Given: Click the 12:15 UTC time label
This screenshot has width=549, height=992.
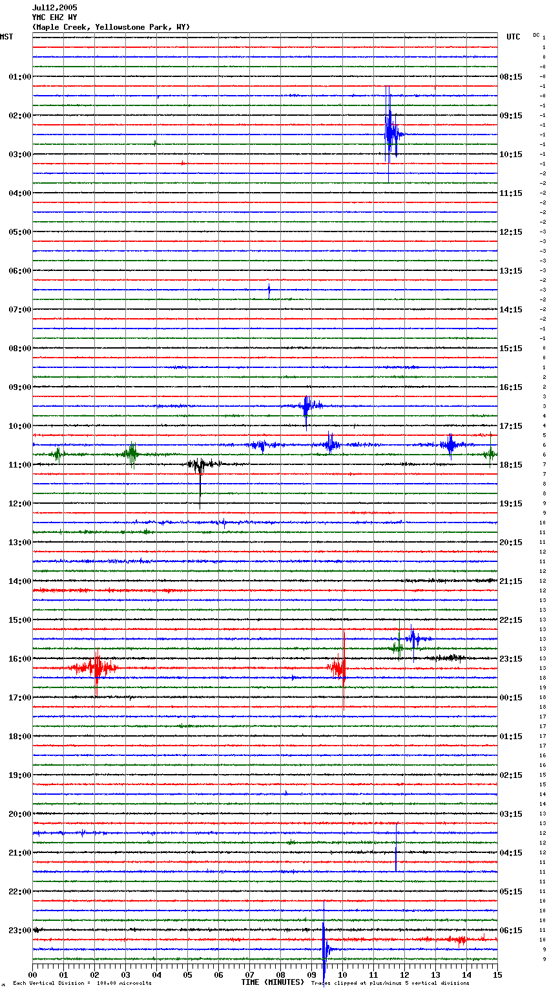Looking at the screenshot, I should [511, 232].
